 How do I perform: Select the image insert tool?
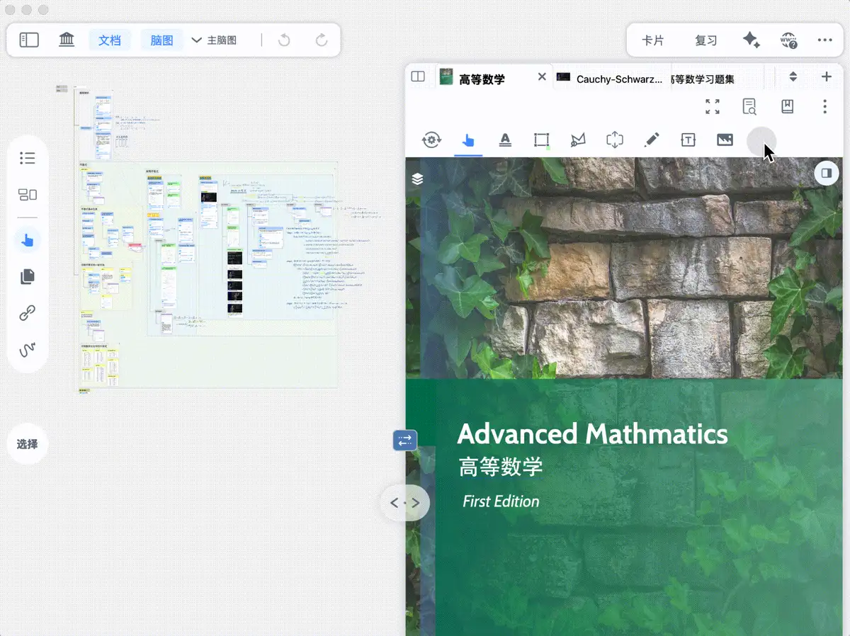[725, 140]
